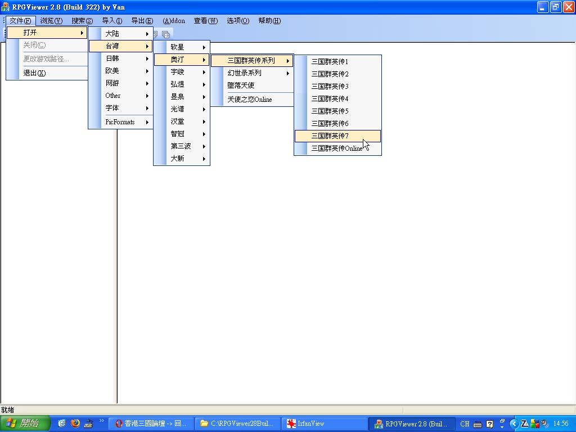
Task: Open the 文件(F) menu
Action: [20, 21]
